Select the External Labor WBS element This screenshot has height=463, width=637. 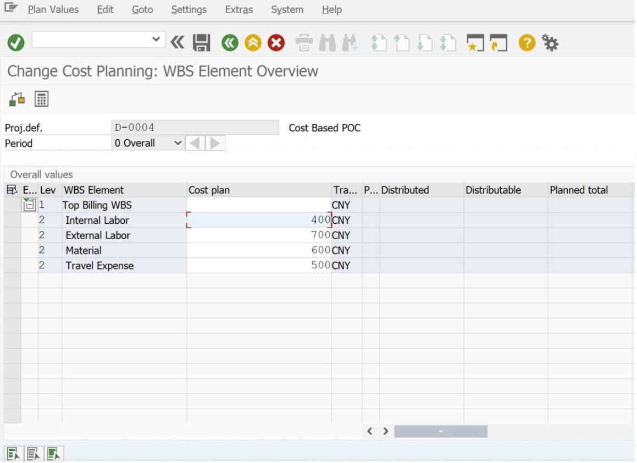(98, 235)
